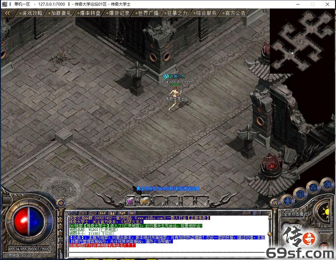Click the sixth chat toolbar icon
336x260 pixels.
coord(122,213)
